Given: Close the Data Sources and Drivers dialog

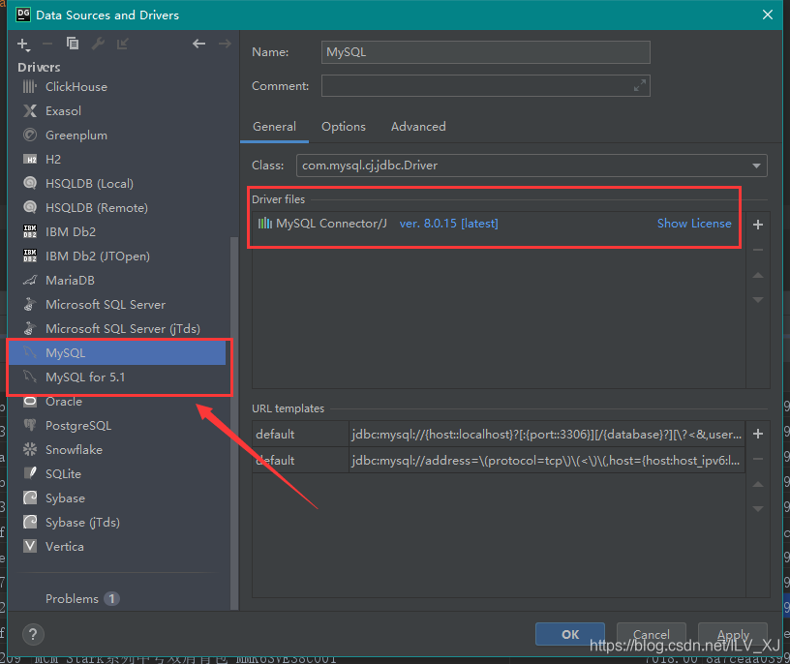Looking at the screenshot, I should click(768, 15).
